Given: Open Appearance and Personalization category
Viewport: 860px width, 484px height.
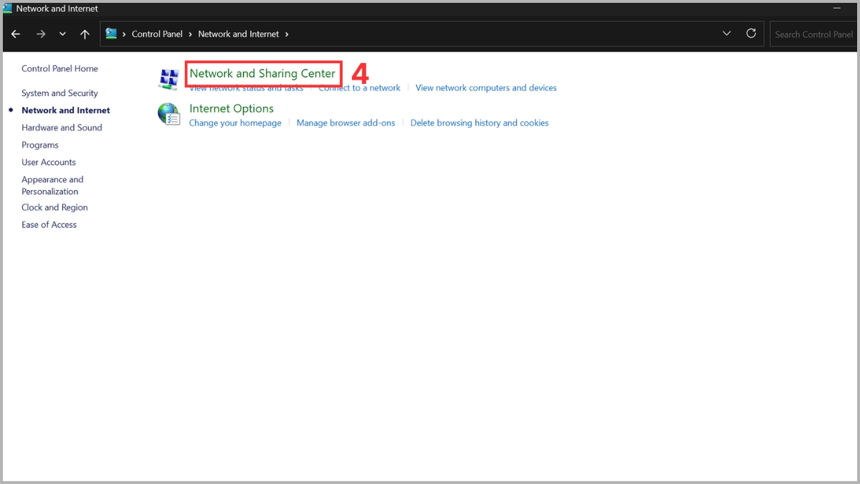Looking at the screenshot, I should (x=52, y=185).
